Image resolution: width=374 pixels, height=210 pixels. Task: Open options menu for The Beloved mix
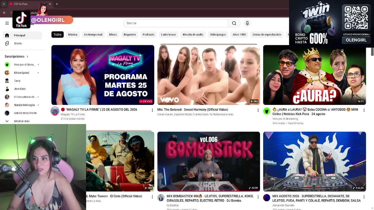pos(258,110)
